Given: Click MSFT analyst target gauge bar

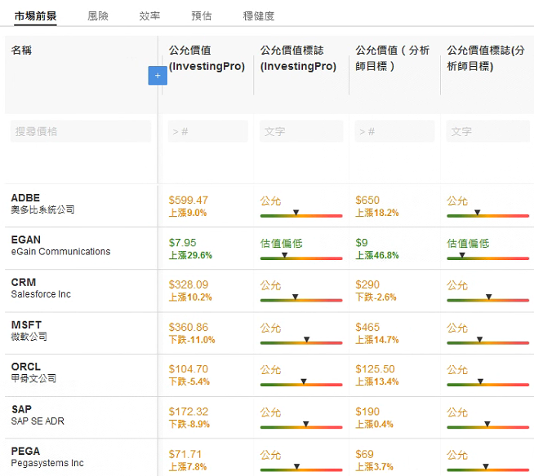Looking at the screenshot, I should tap(487, 342).
